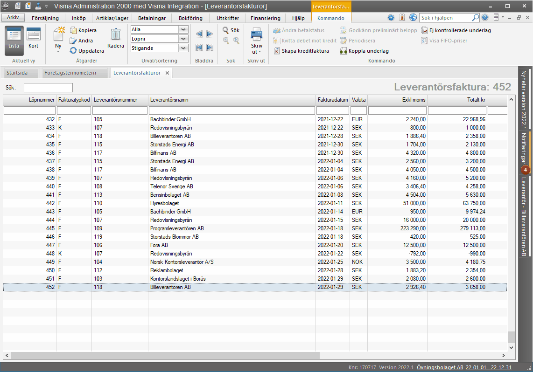Screen dimensions: 533x372
Task: Click Koppla underlag command
Action: click(364, 51)
